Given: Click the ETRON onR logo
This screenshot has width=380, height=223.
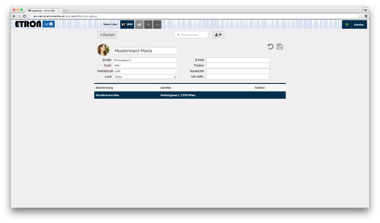Looking at the screenshot, I should click(35, 24).
